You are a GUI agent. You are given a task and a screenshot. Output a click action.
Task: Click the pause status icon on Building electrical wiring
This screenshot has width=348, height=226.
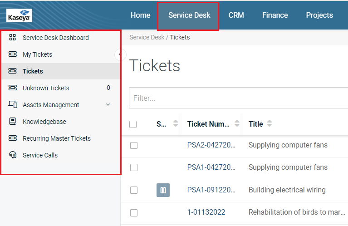[163, 190]
